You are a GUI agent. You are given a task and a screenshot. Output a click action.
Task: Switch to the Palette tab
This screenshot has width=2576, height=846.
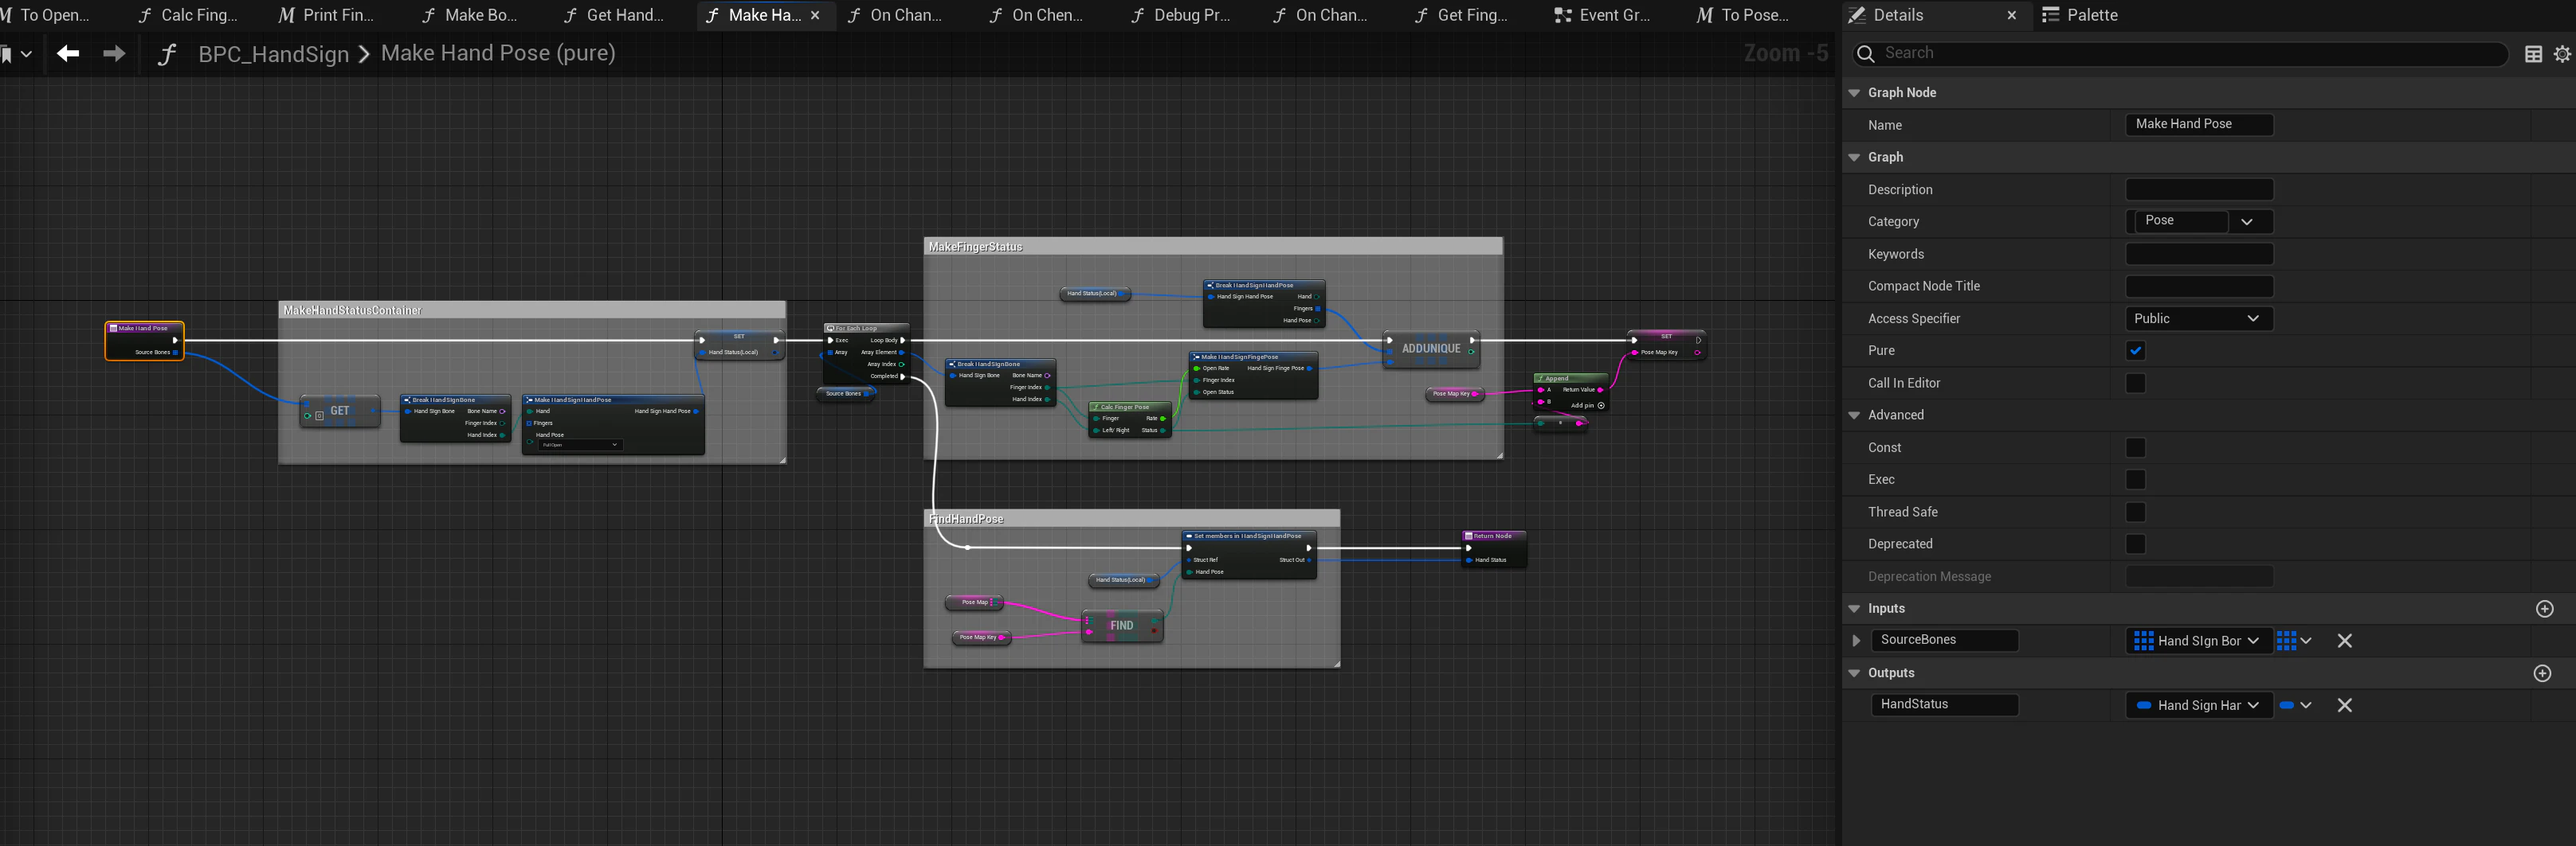tap(2080, 15)
